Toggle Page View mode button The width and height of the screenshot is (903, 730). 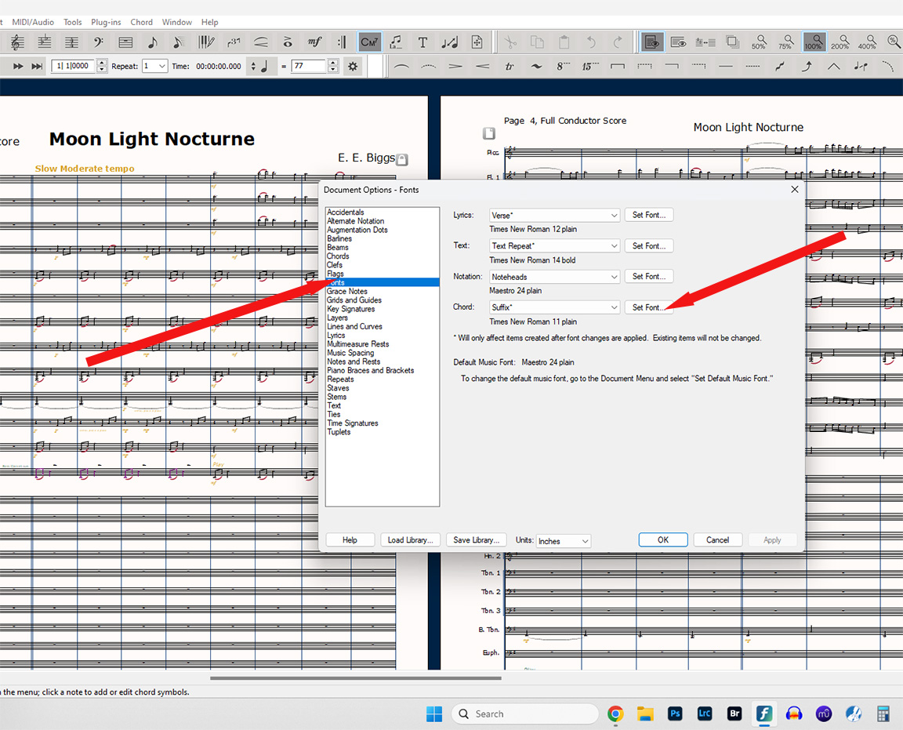coord(651,42)
